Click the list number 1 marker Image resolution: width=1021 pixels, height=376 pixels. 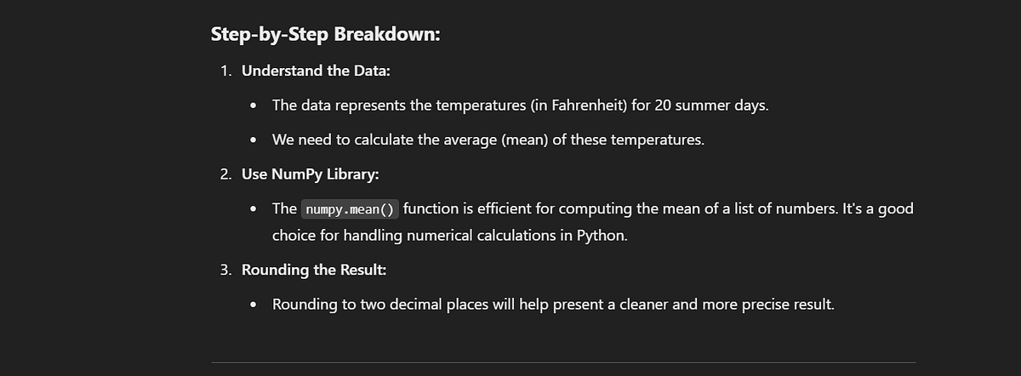pos(225,71)
